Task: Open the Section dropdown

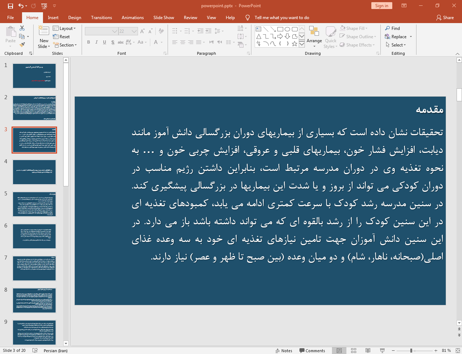Action: [65, 45]
